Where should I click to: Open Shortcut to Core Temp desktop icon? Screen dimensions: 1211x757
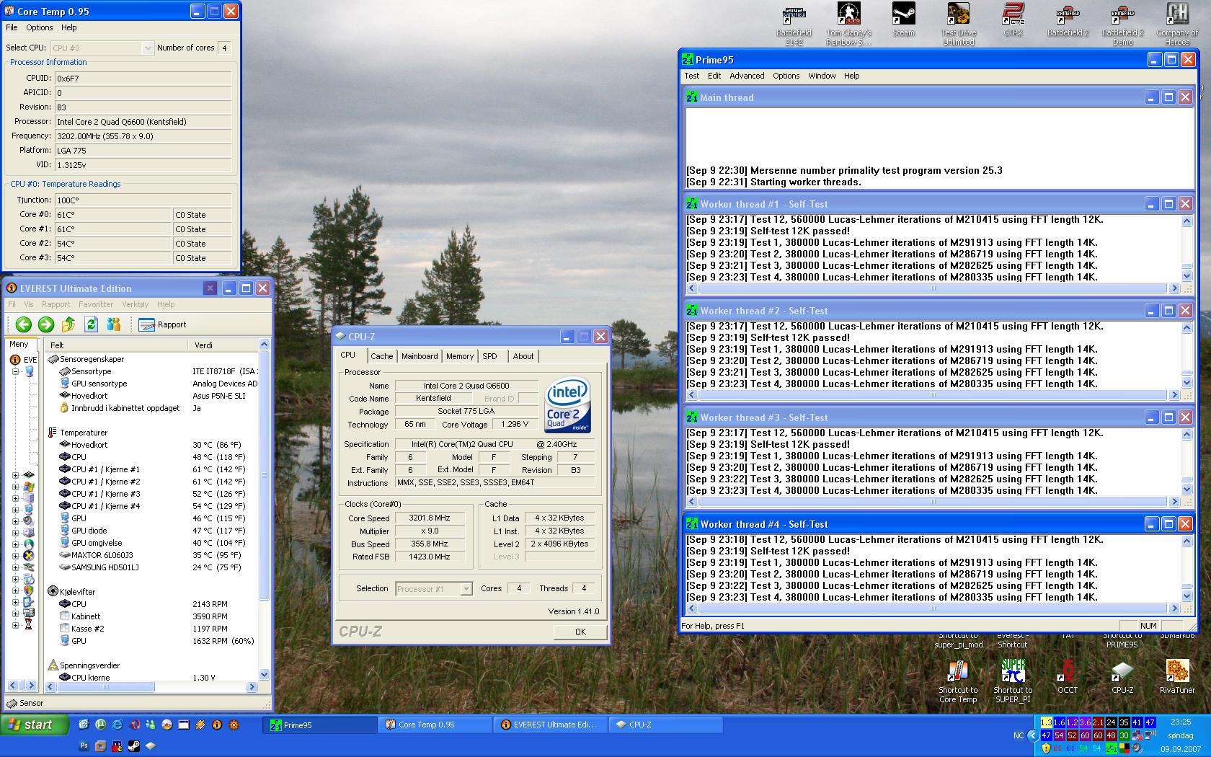point(958,681)
